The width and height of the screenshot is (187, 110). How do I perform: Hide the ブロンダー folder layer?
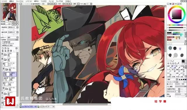[x=2, y=93]
